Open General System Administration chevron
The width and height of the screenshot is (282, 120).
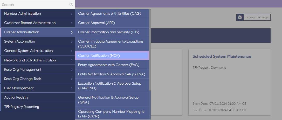tap(72, 51)
